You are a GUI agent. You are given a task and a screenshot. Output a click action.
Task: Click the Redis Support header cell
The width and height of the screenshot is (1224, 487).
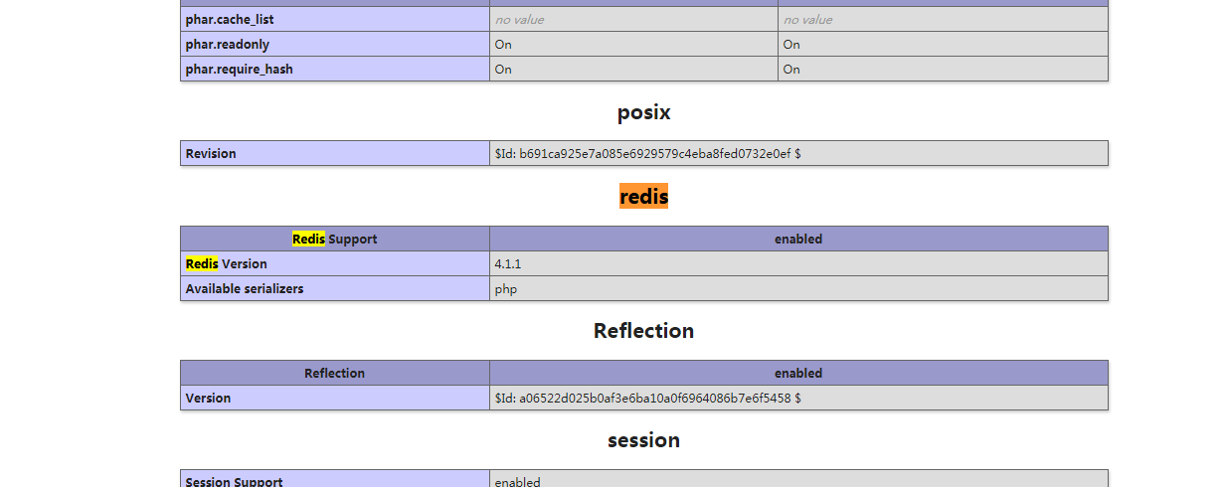click(334, 239)
